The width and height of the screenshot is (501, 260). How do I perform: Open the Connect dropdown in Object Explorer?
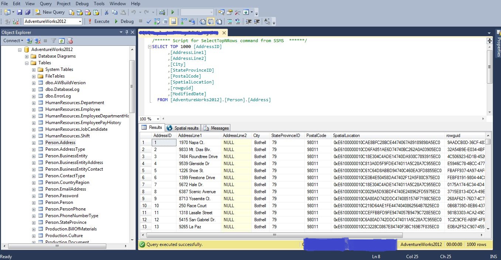coord(13,41)
